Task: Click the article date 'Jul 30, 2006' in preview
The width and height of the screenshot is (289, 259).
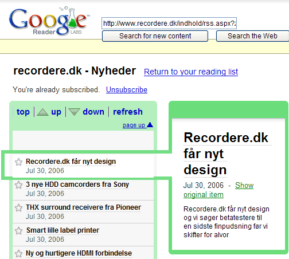Action: click(204, 186)
